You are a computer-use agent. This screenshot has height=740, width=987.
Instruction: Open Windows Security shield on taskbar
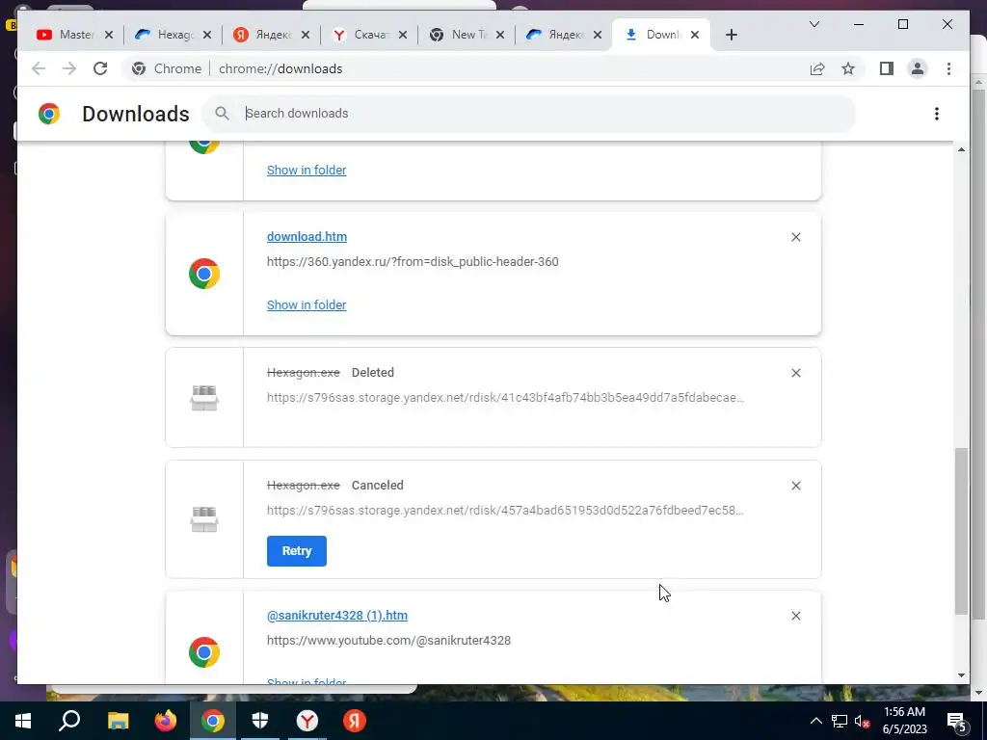[x=260, y=721]
